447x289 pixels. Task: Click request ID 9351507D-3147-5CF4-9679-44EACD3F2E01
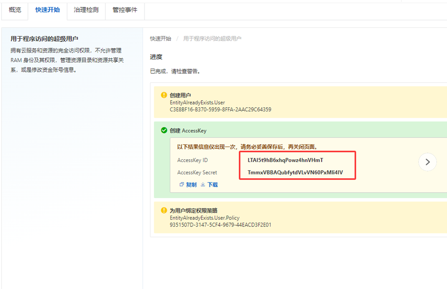[x=220, y=225]
